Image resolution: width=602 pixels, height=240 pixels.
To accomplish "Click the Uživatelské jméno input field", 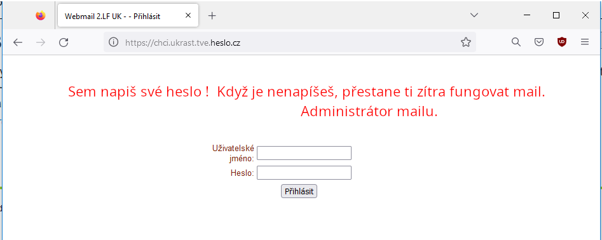I will pos(304,153).
